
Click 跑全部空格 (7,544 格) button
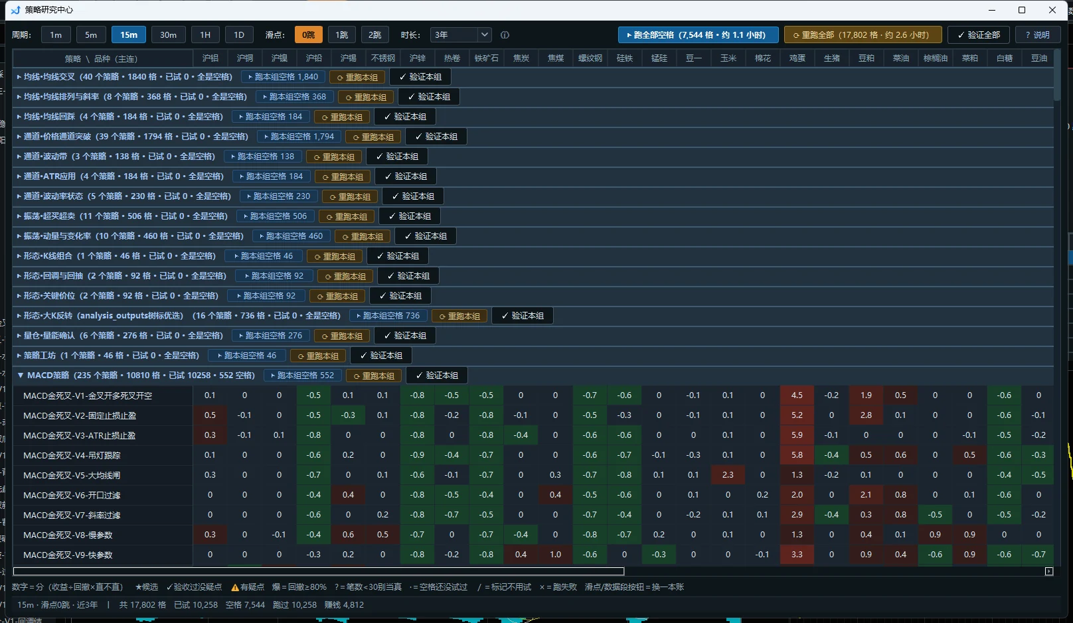pos(699,35)
